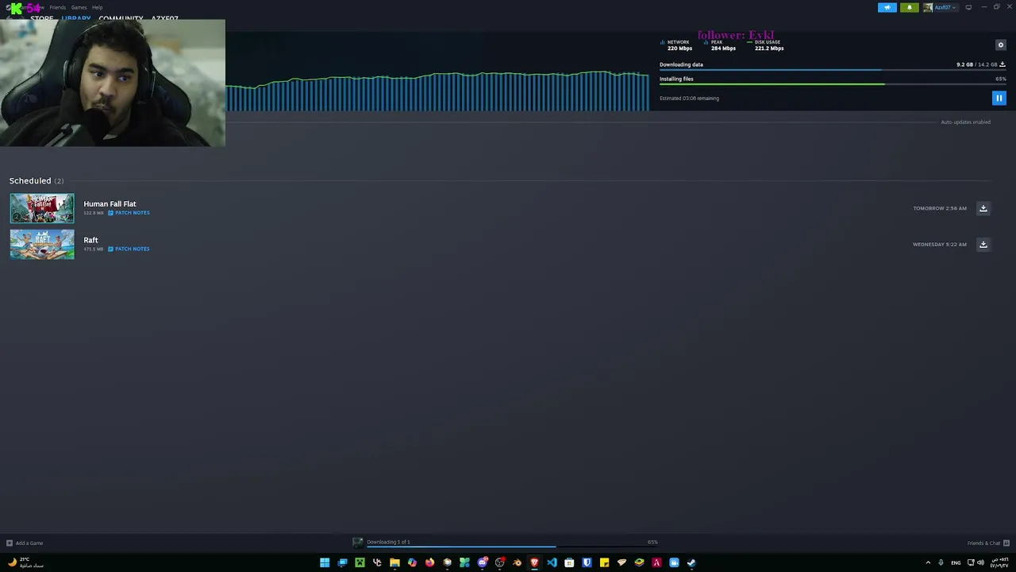Click the installing files progress bar

833,84
